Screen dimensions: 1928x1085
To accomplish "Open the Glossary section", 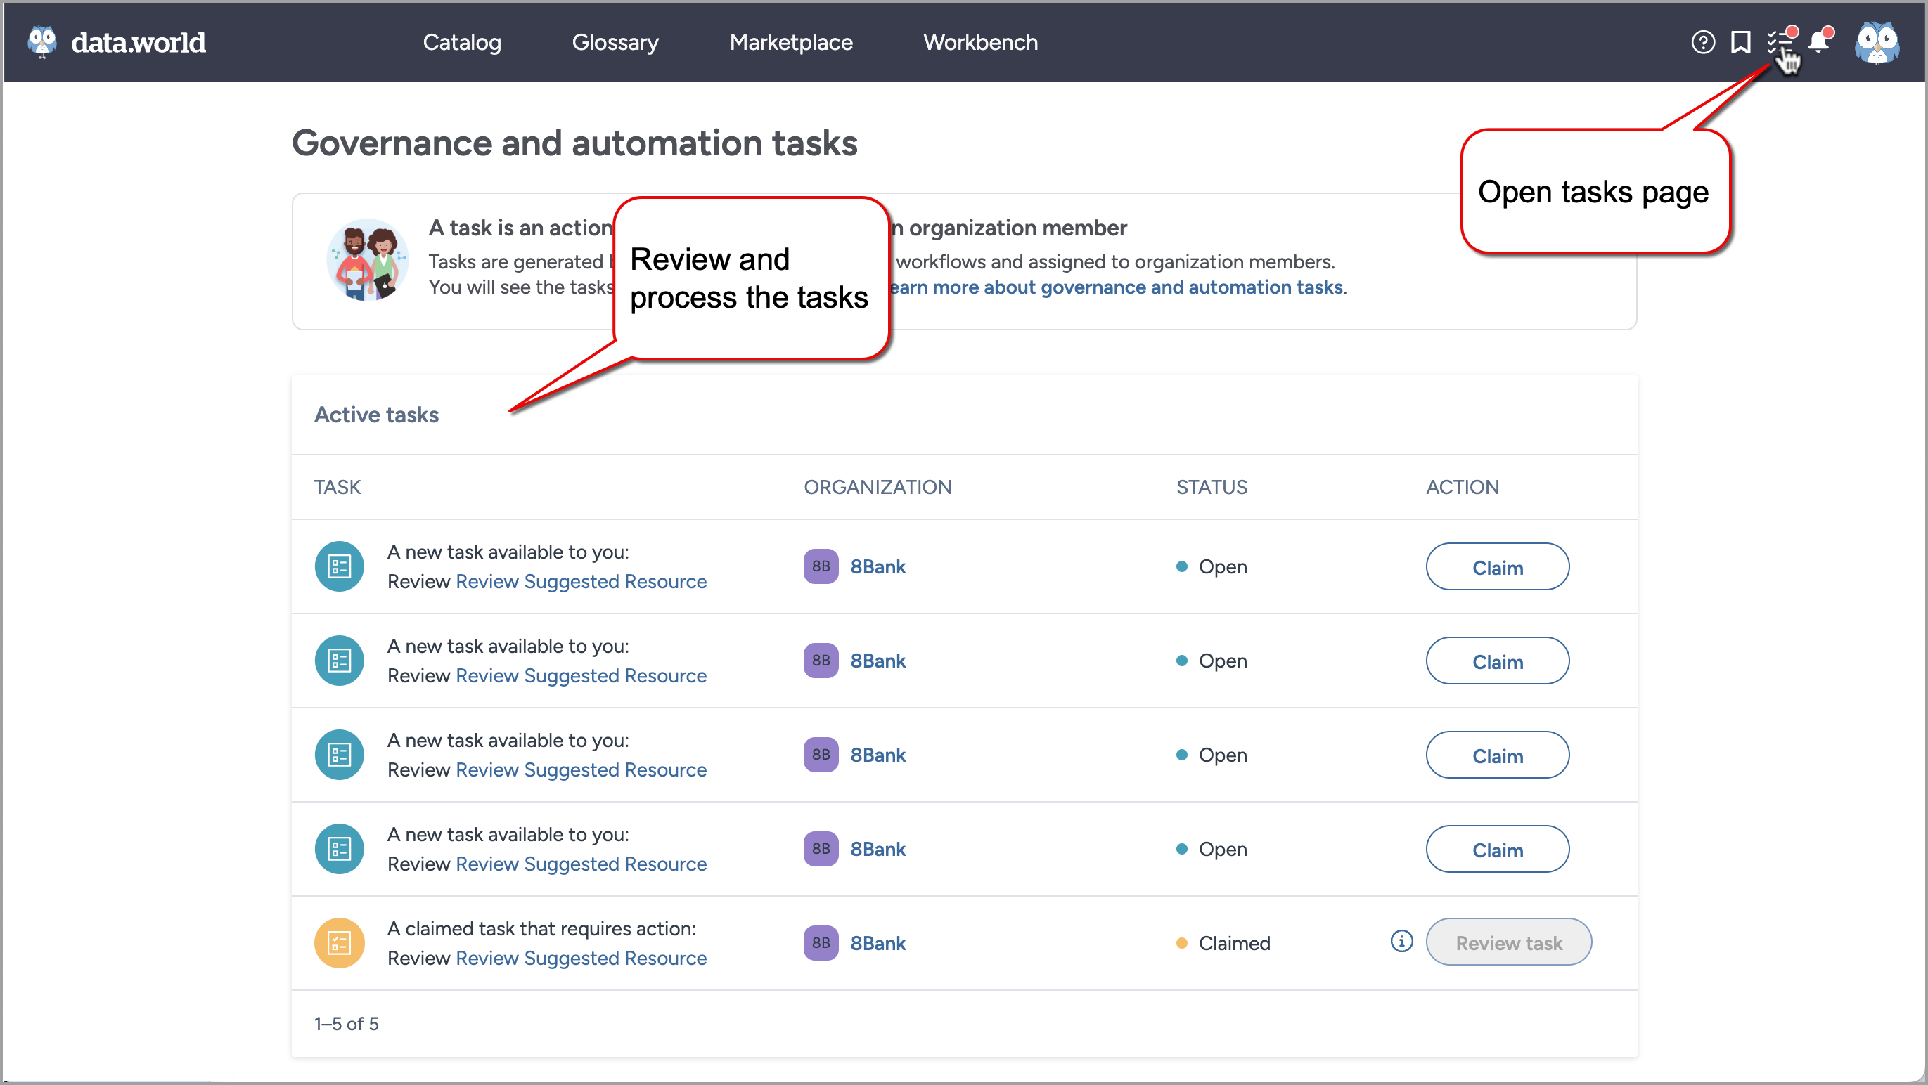I will click(x=615, y=43).
